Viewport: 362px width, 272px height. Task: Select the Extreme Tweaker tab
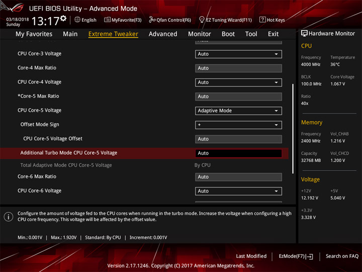pyautogui.click(x=113, y=34)
